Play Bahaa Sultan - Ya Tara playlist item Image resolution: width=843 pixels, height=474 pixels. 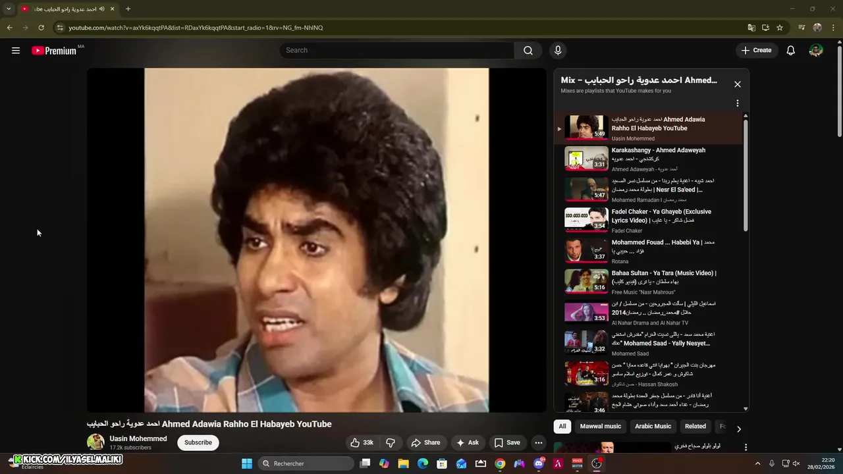(649, 282)
